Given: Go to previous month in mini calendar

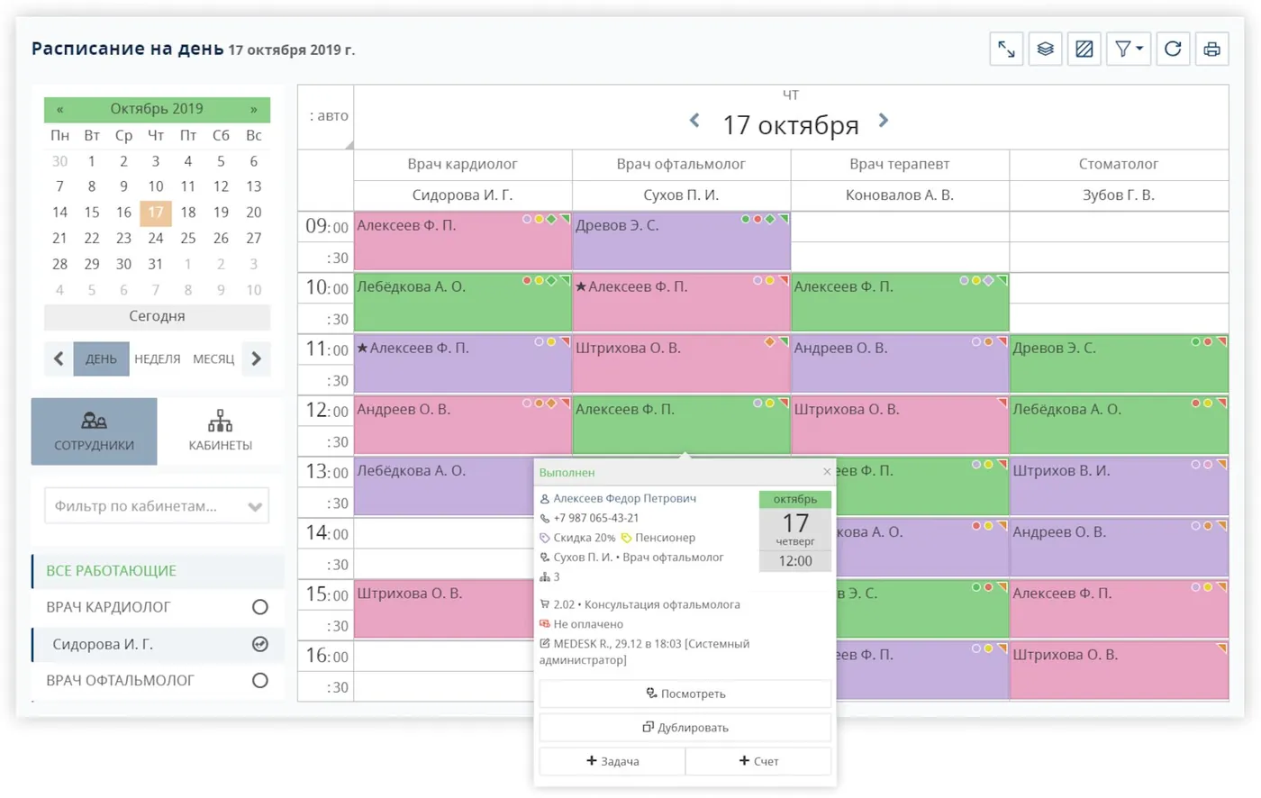Looking at the screenshot, I should click(59, 109).
